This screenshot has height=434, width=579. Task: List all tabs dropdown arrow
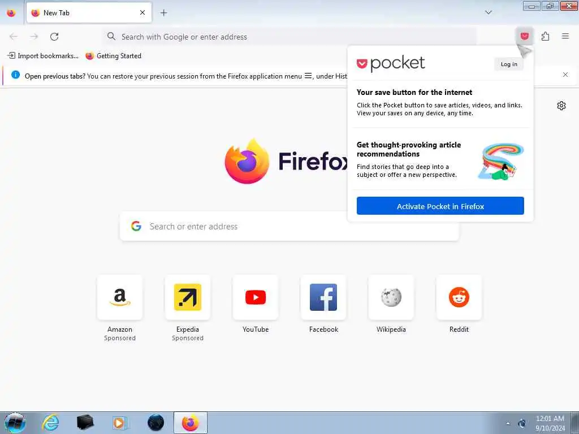[x=488, y=12]
